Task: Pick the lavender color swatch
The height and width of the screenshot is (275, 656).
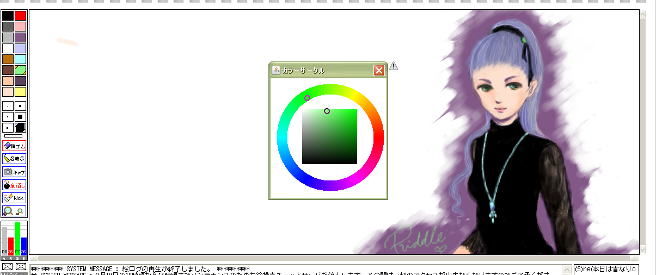Action: [x=20, y=48]
